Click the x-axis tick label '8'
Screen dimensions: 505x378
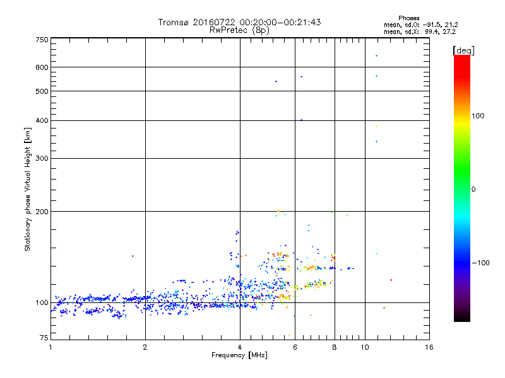click(335, 347)
